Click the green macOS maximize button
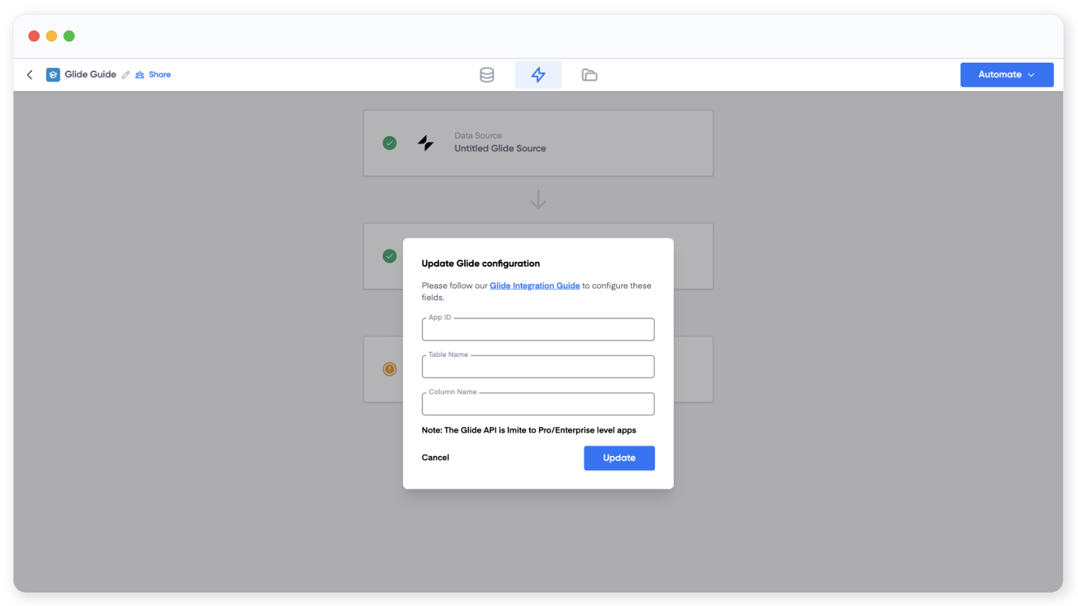Image resolution: width=1078 pixels, height=606 pixels. tap(69, 36)
